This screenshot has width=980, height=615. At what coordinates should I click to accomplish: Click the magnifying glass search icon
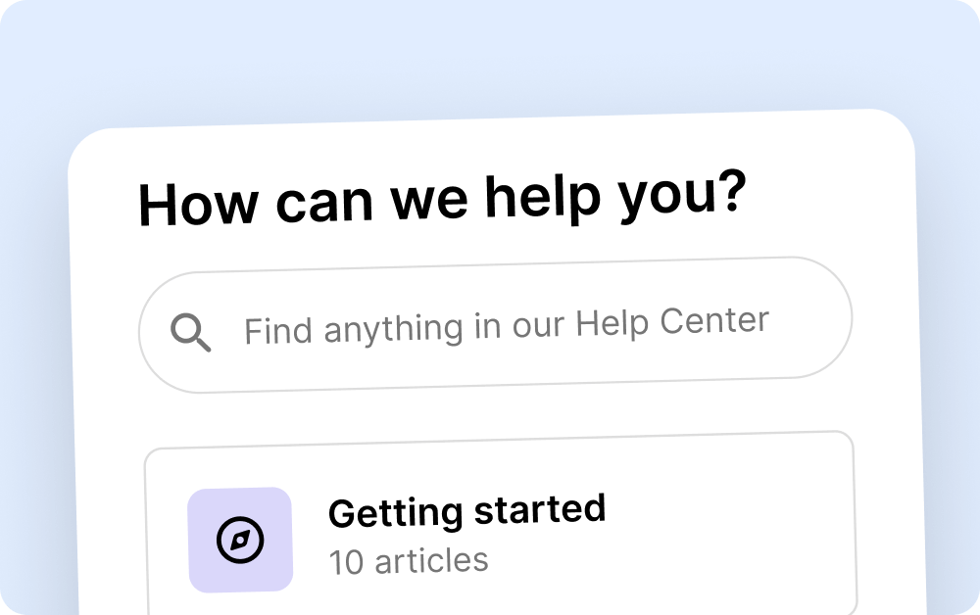point(191,333)
